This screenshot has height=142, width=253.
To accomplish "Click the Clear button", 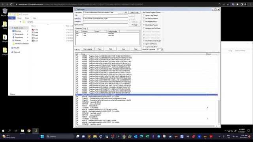I will pyautogui.click(x=136, y=49).
